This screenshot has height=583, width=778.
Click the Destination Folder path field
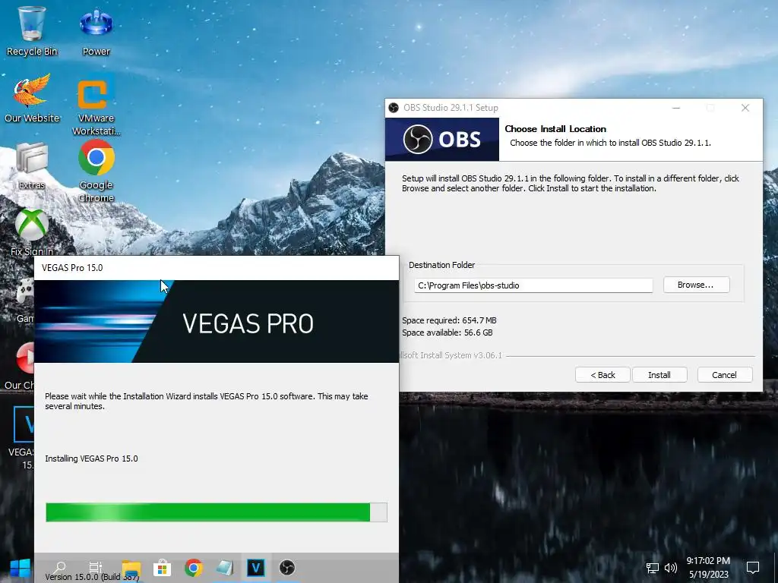coord(533,285)
